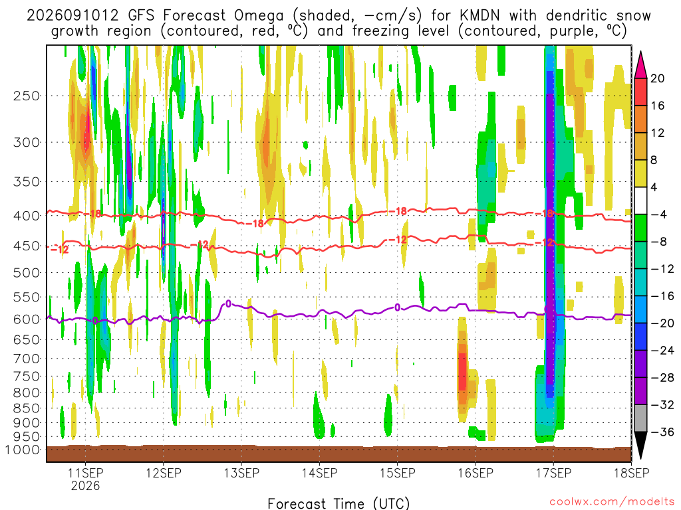Click the 1000 pressure level label
Screen dimensions: 681x510
pyautogui.click(x=23, y=450)
